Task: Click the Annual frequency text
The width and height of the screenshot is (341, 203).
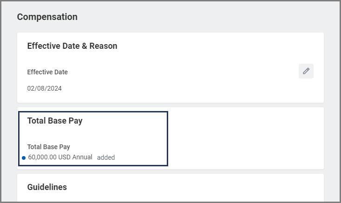Action: [x=82, y=157]
